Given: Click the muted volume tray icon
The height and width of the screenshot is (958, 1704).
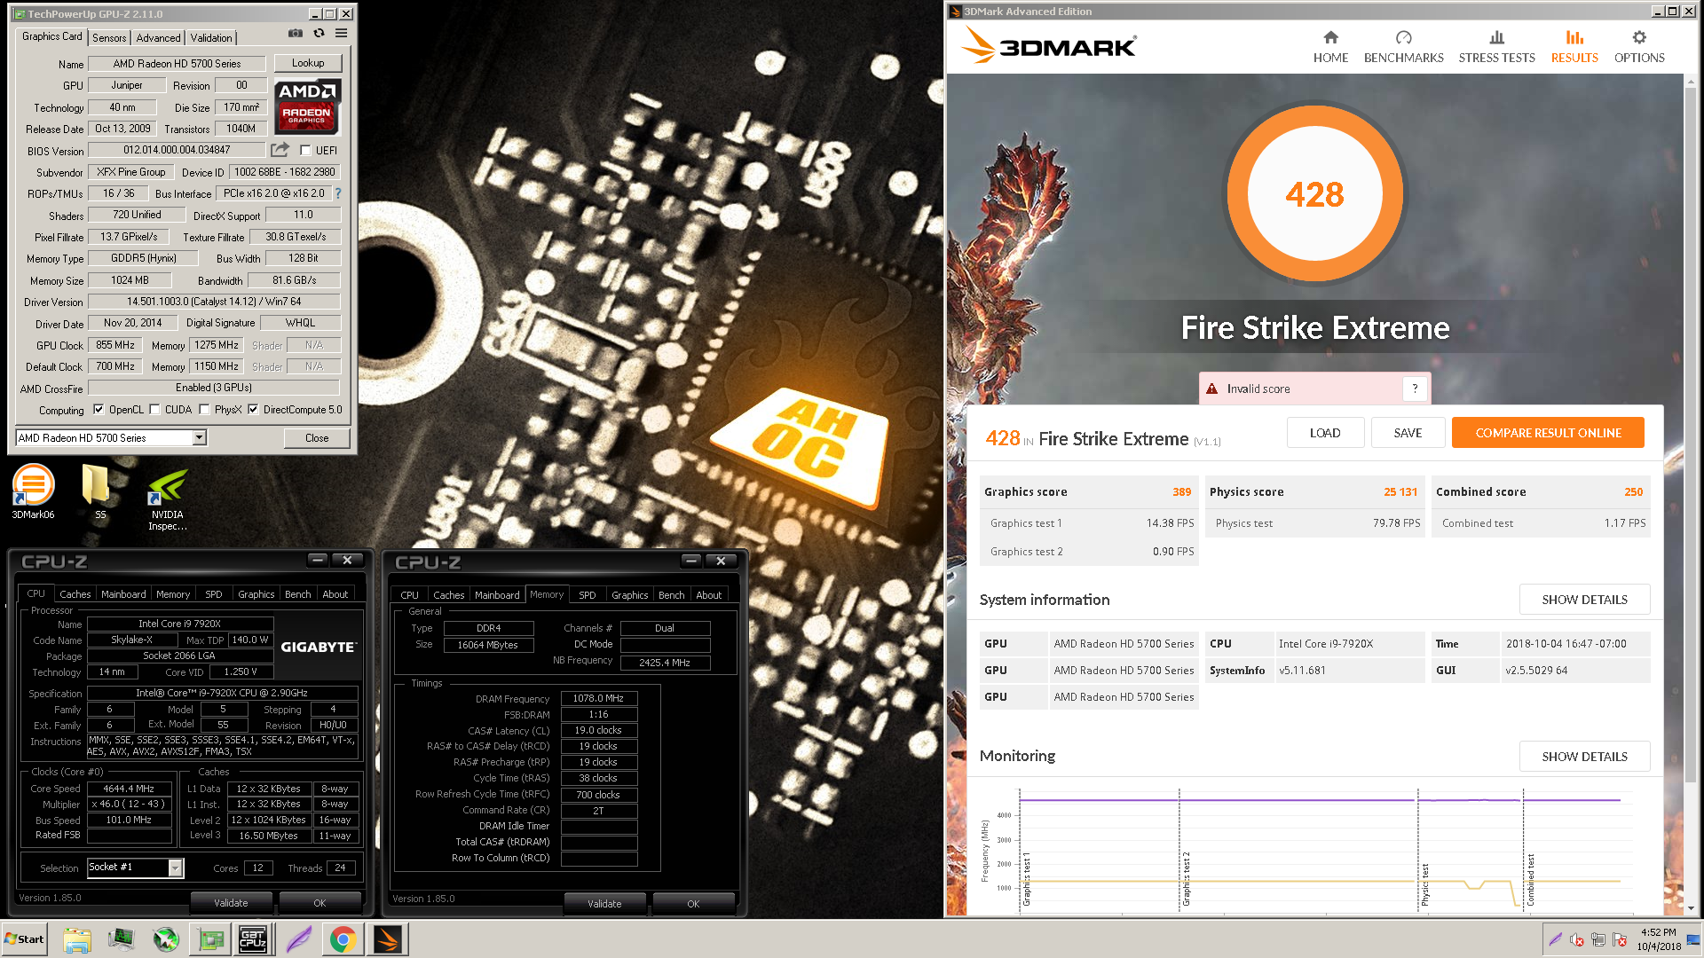Looking at the screenshot, I should pos(1577,939).
